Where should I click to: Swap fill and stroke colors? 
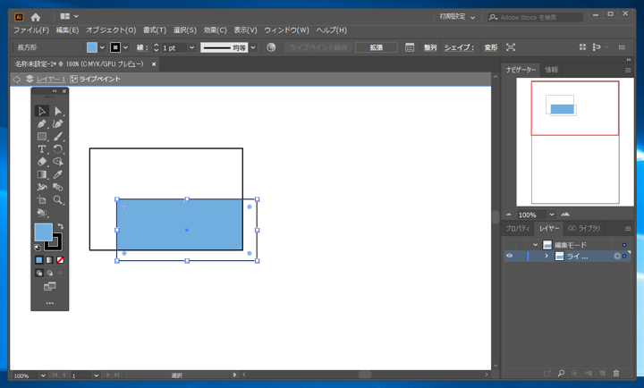click(x=60, y=227)
